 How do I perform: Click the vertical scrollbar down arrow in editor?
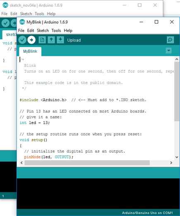coord(177,157)
